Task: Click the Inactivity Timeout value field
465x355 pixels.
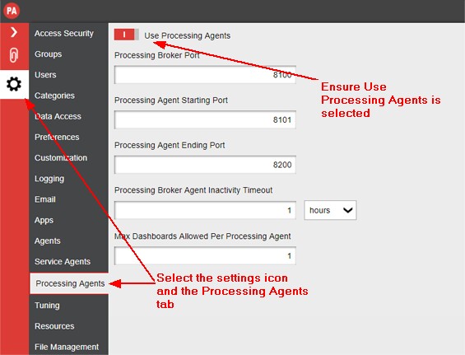Action: tap(205, 210)
